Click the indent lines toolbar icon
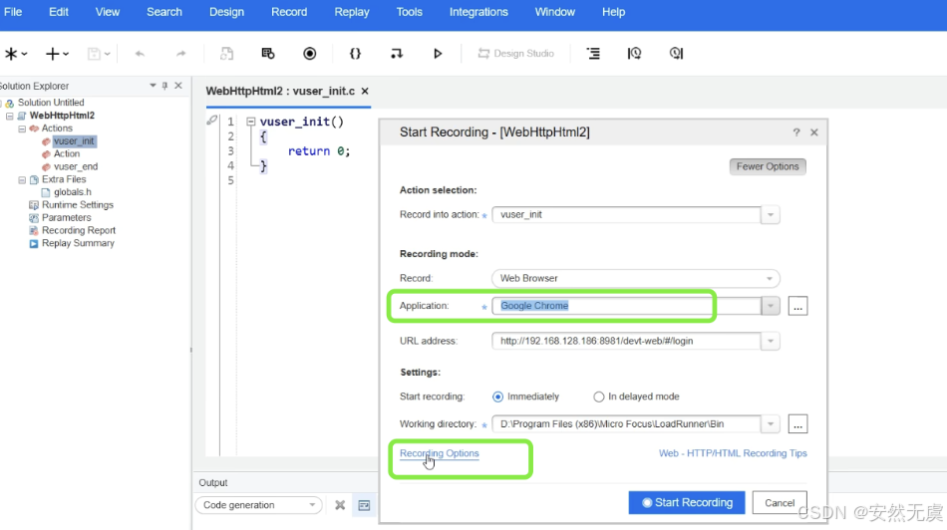 593,54
